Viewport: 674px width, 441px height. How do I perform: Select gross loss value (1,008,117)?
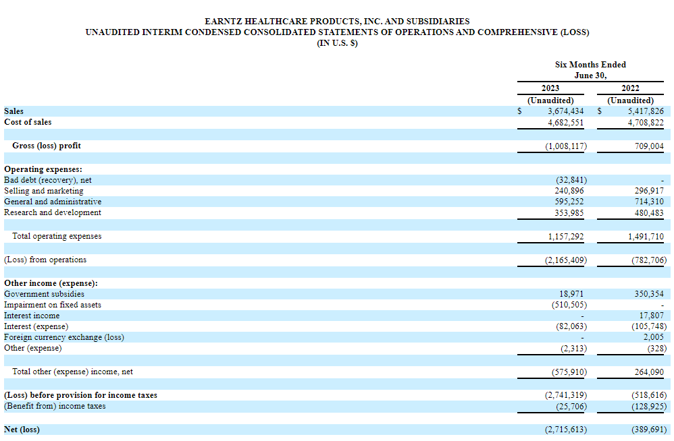[x=566, y=146]
